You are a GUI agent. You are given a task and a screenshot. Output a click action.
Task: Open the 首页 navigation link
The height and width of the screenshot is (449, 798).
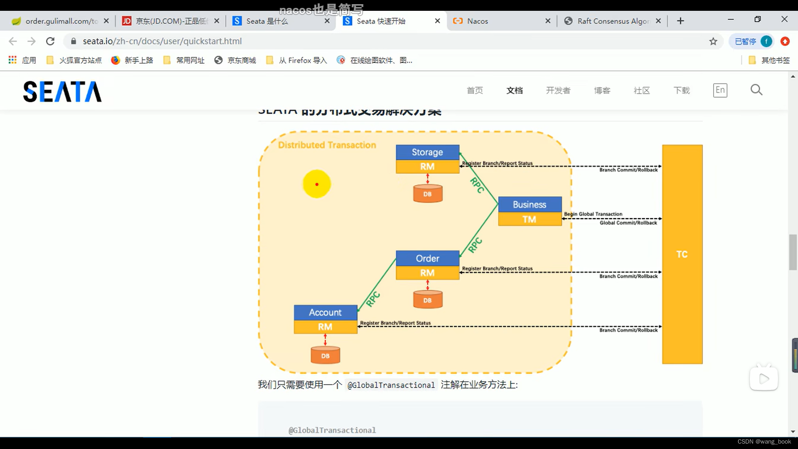pyautogui.click(x=475, y=90)
